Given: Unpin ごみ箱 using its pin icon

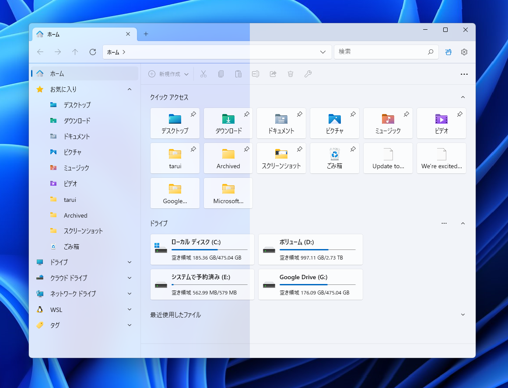Looking at the screenshot, I should pos(353,149).
